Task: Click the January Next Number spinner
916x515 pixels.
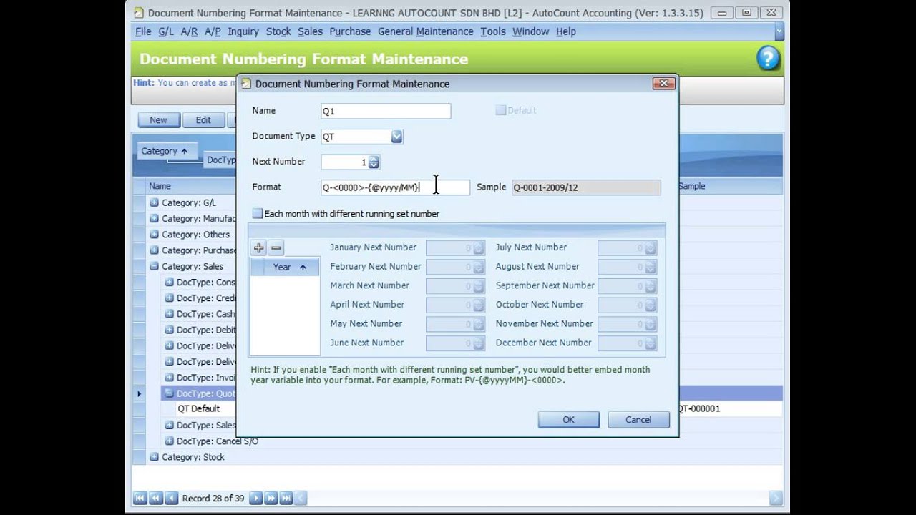Action: click(x=478, y=248)
